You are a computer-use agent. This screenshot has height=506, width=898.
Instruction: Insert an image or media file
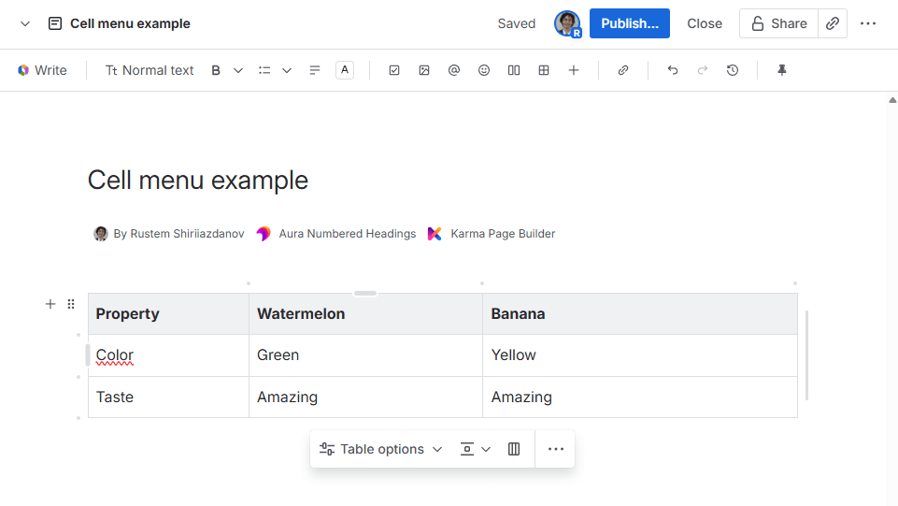click(x=424, y=70)
